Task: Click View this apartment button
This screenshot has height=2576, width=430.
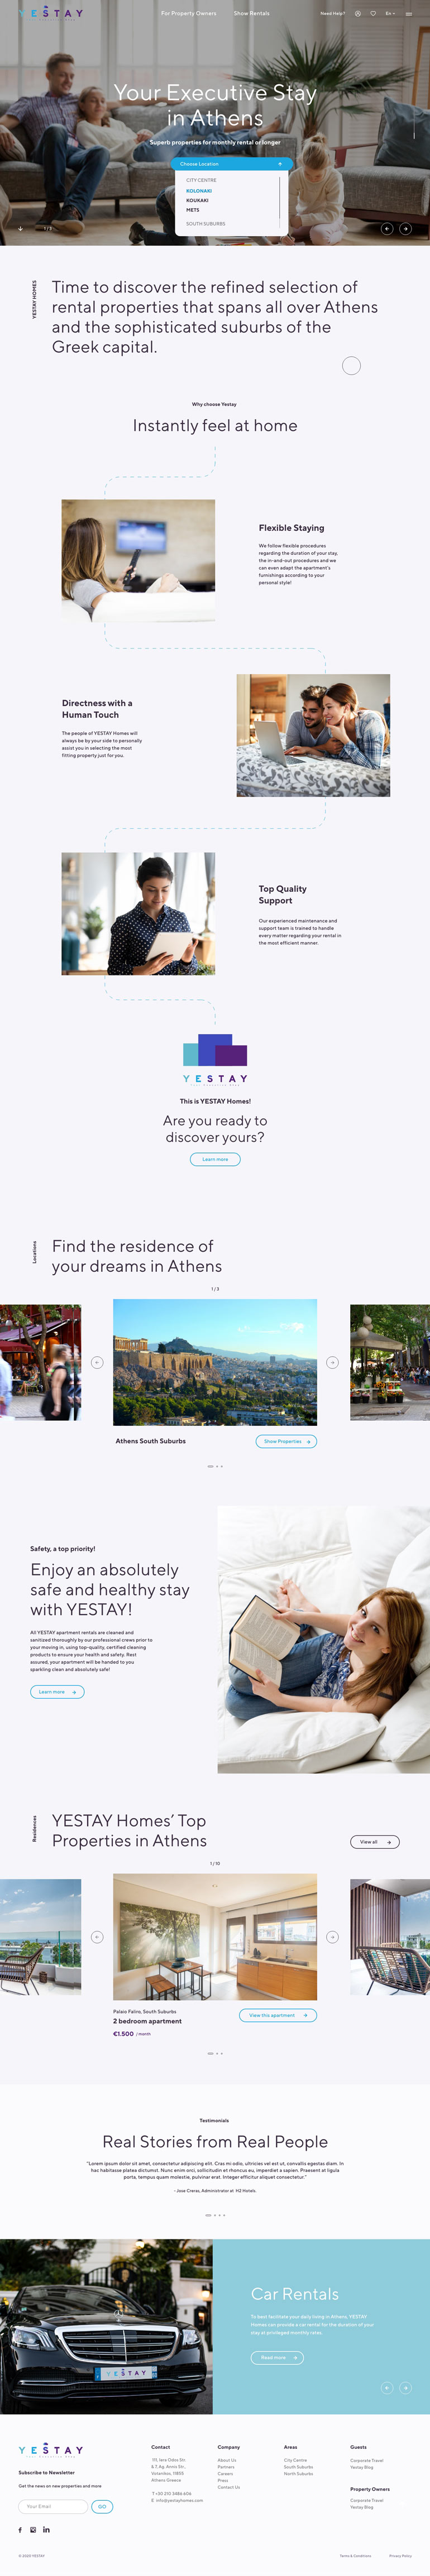Action: 278,2015
